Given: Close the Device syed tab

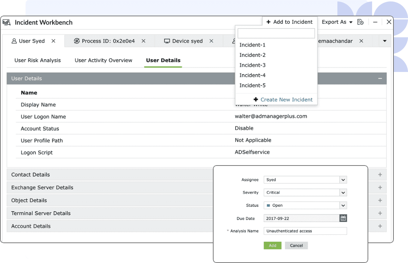Looking at the screenshot, I should (x=211, y=41).
